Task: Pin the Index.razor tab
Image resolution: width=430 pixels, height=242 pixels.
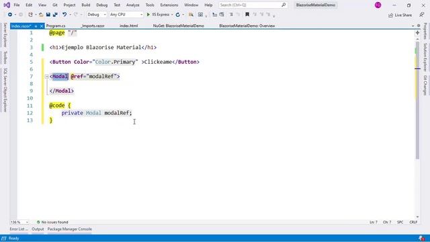Action: (x=36, y=26)
